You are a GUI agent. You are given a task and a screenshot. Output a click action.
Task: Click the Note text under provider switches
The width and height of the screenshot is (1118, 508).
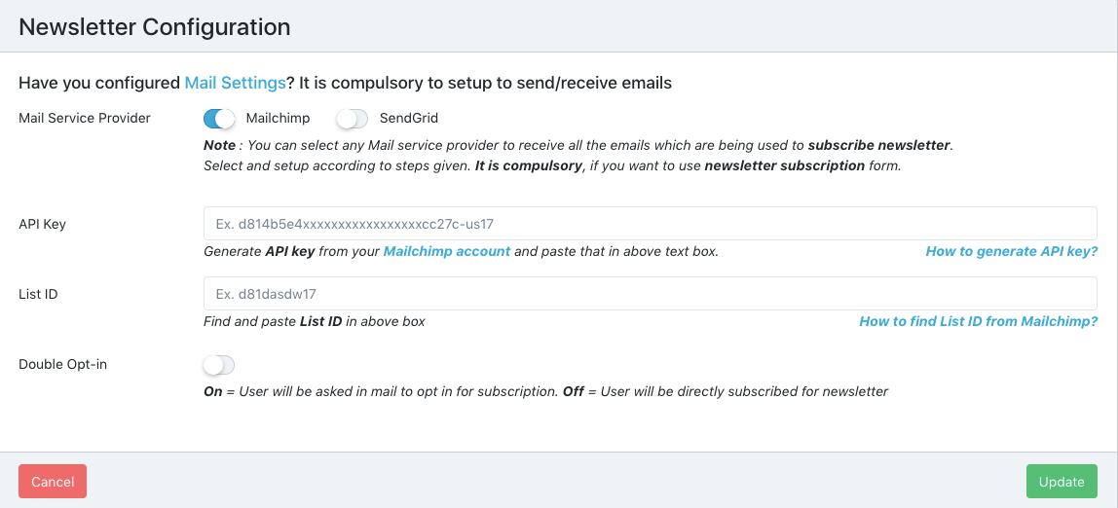(x=577, y=155)
